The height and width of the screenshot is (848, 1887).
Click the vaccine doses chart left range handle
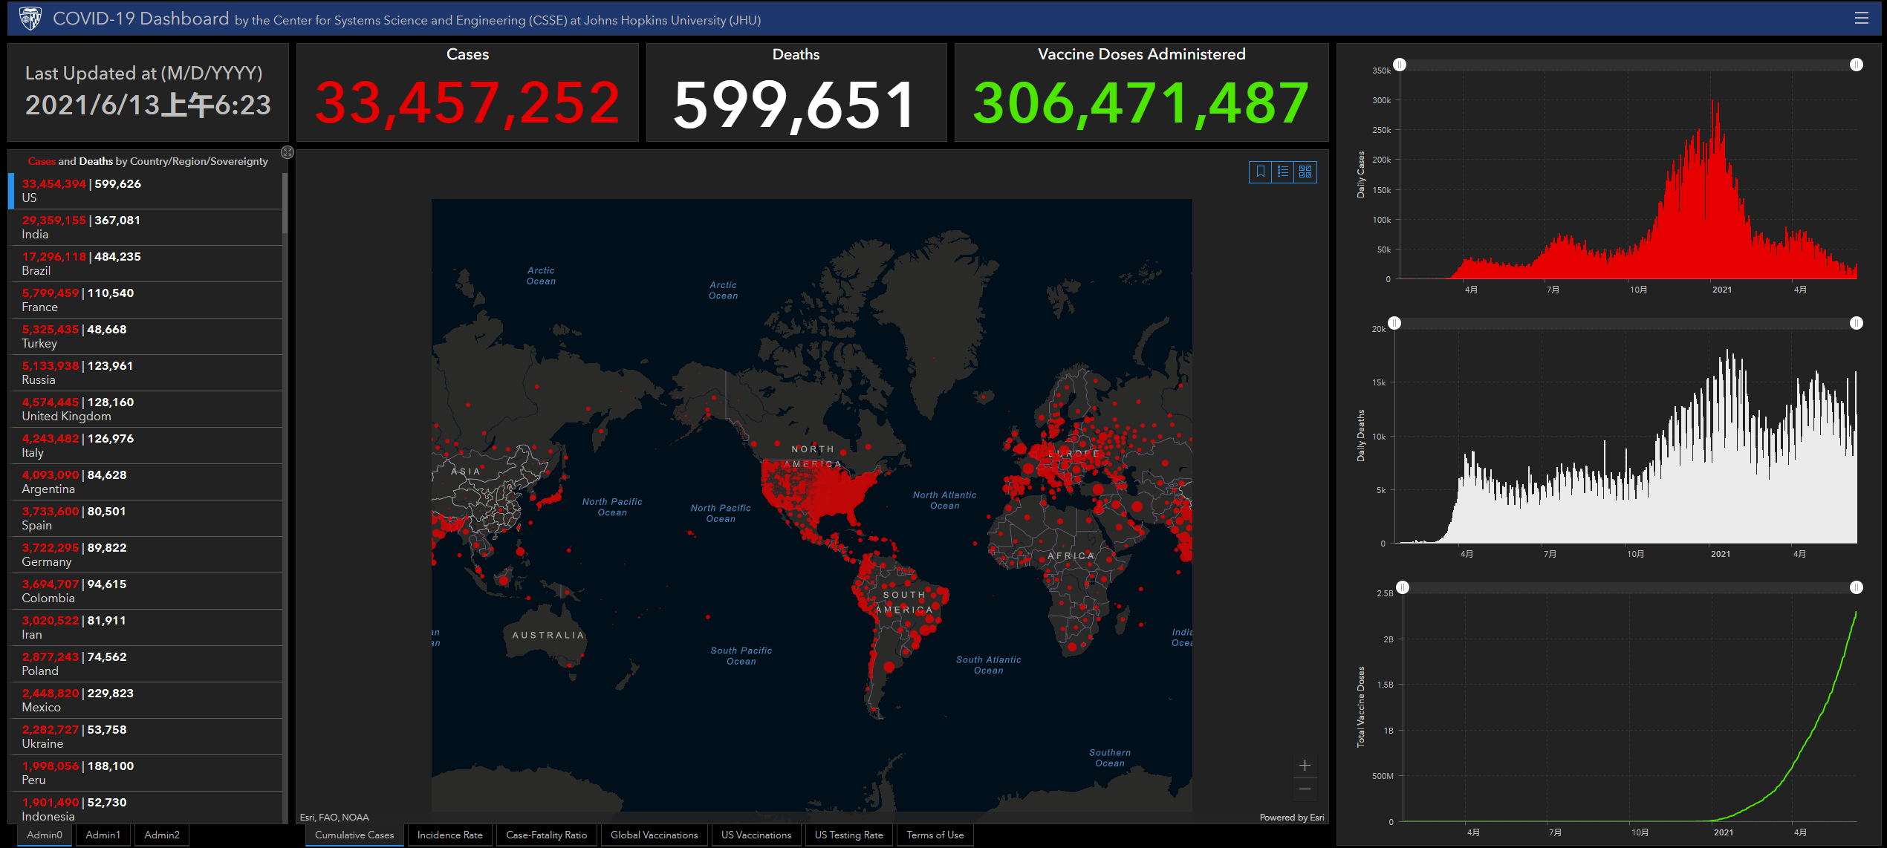coord(1402,587)
